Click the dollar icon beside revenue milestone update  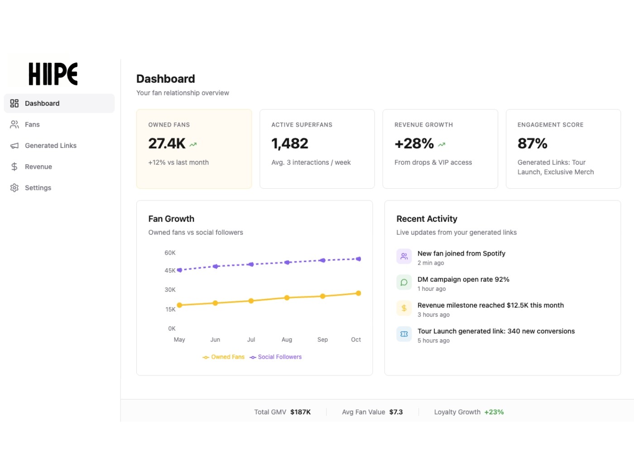(403, 308)
